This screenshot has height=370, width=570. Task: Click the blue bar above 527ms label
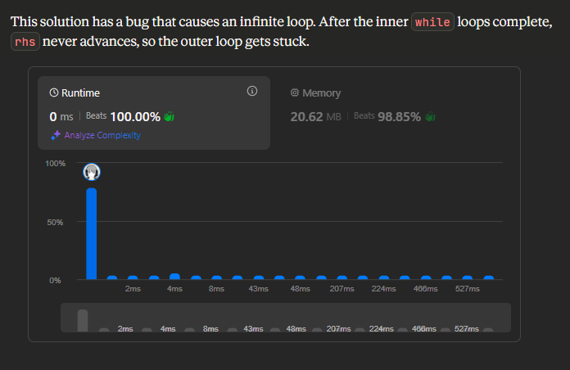click(x=468, y=277)
